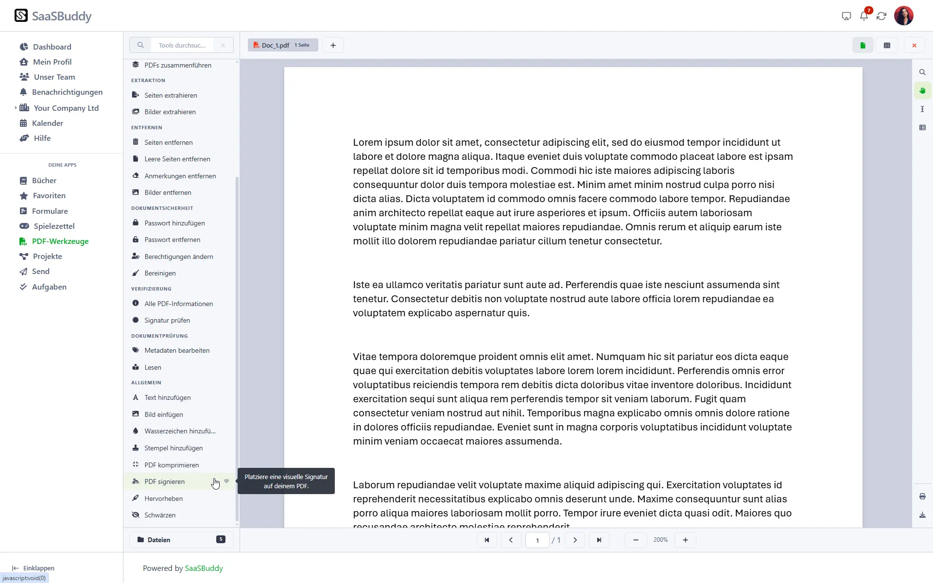
Task: Collapse sidebar via Einklappen
Action: (33, 568)
